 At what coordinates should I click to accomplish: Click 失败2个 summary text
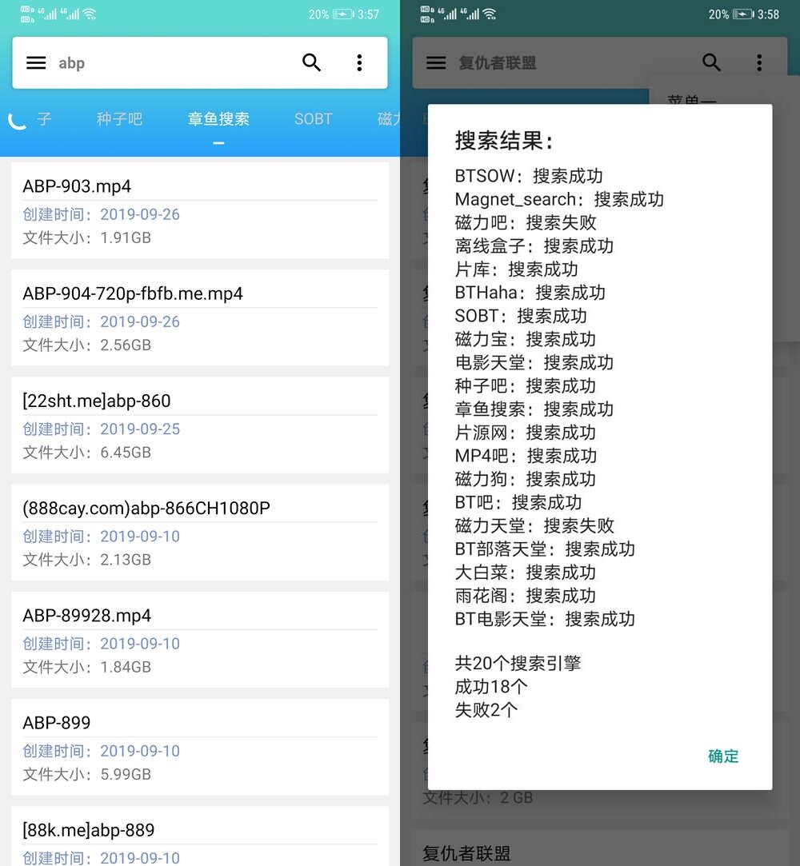pos(486,710)
